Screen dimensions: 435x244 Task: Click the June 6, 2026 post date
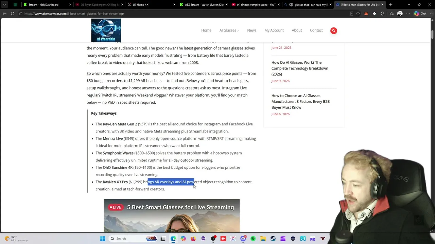point(280,114)
